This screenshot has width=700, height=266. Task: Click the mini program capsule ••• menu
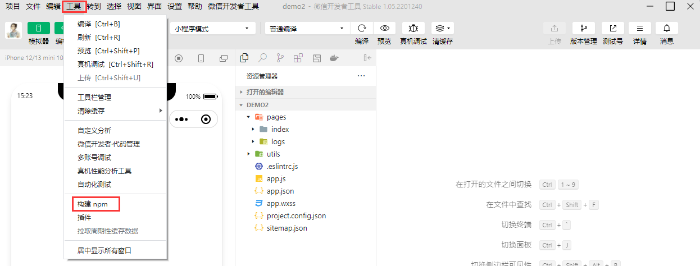182,119
